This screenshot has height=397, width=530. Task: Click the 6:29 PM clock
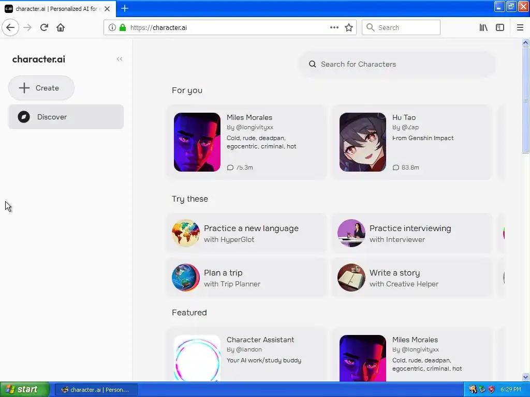point(511,390)
